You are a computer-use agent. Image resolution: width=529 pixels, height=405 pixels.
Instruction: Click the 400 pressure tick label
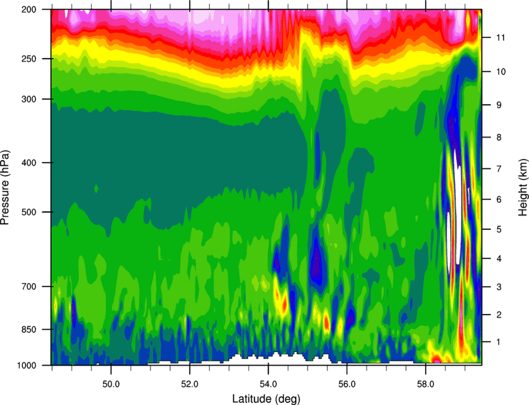point(30,163)
